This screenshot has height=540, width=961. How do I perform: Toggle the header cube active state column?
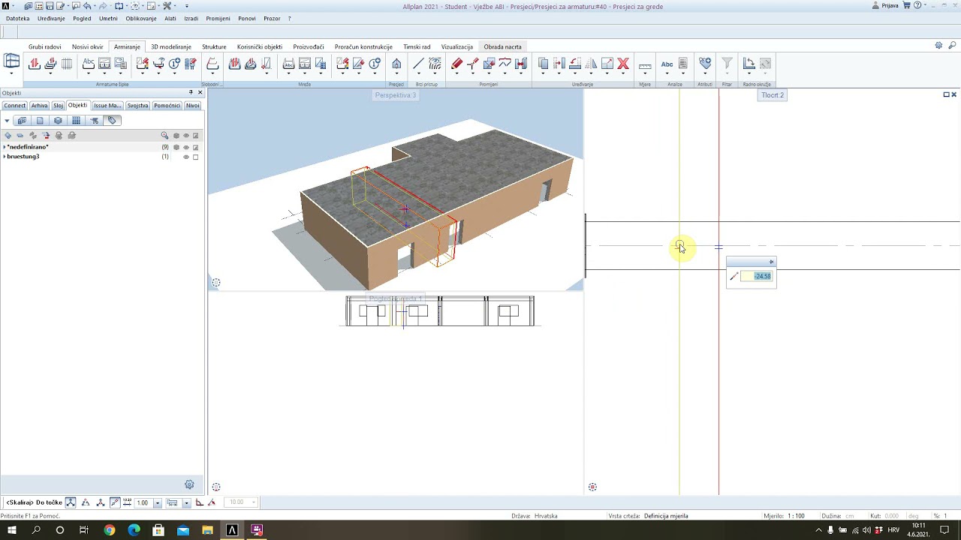point(176,136)
